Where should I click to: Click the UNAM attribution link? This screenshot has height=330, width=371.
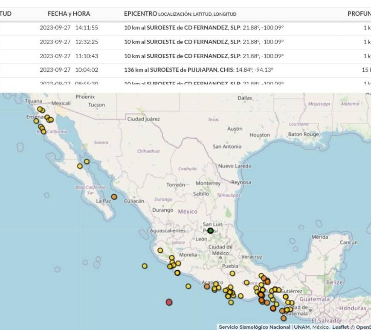coord(301,327)
